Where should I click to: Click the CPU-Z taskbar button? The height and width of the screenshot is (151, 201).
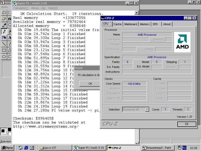click(x=124, y=148)
